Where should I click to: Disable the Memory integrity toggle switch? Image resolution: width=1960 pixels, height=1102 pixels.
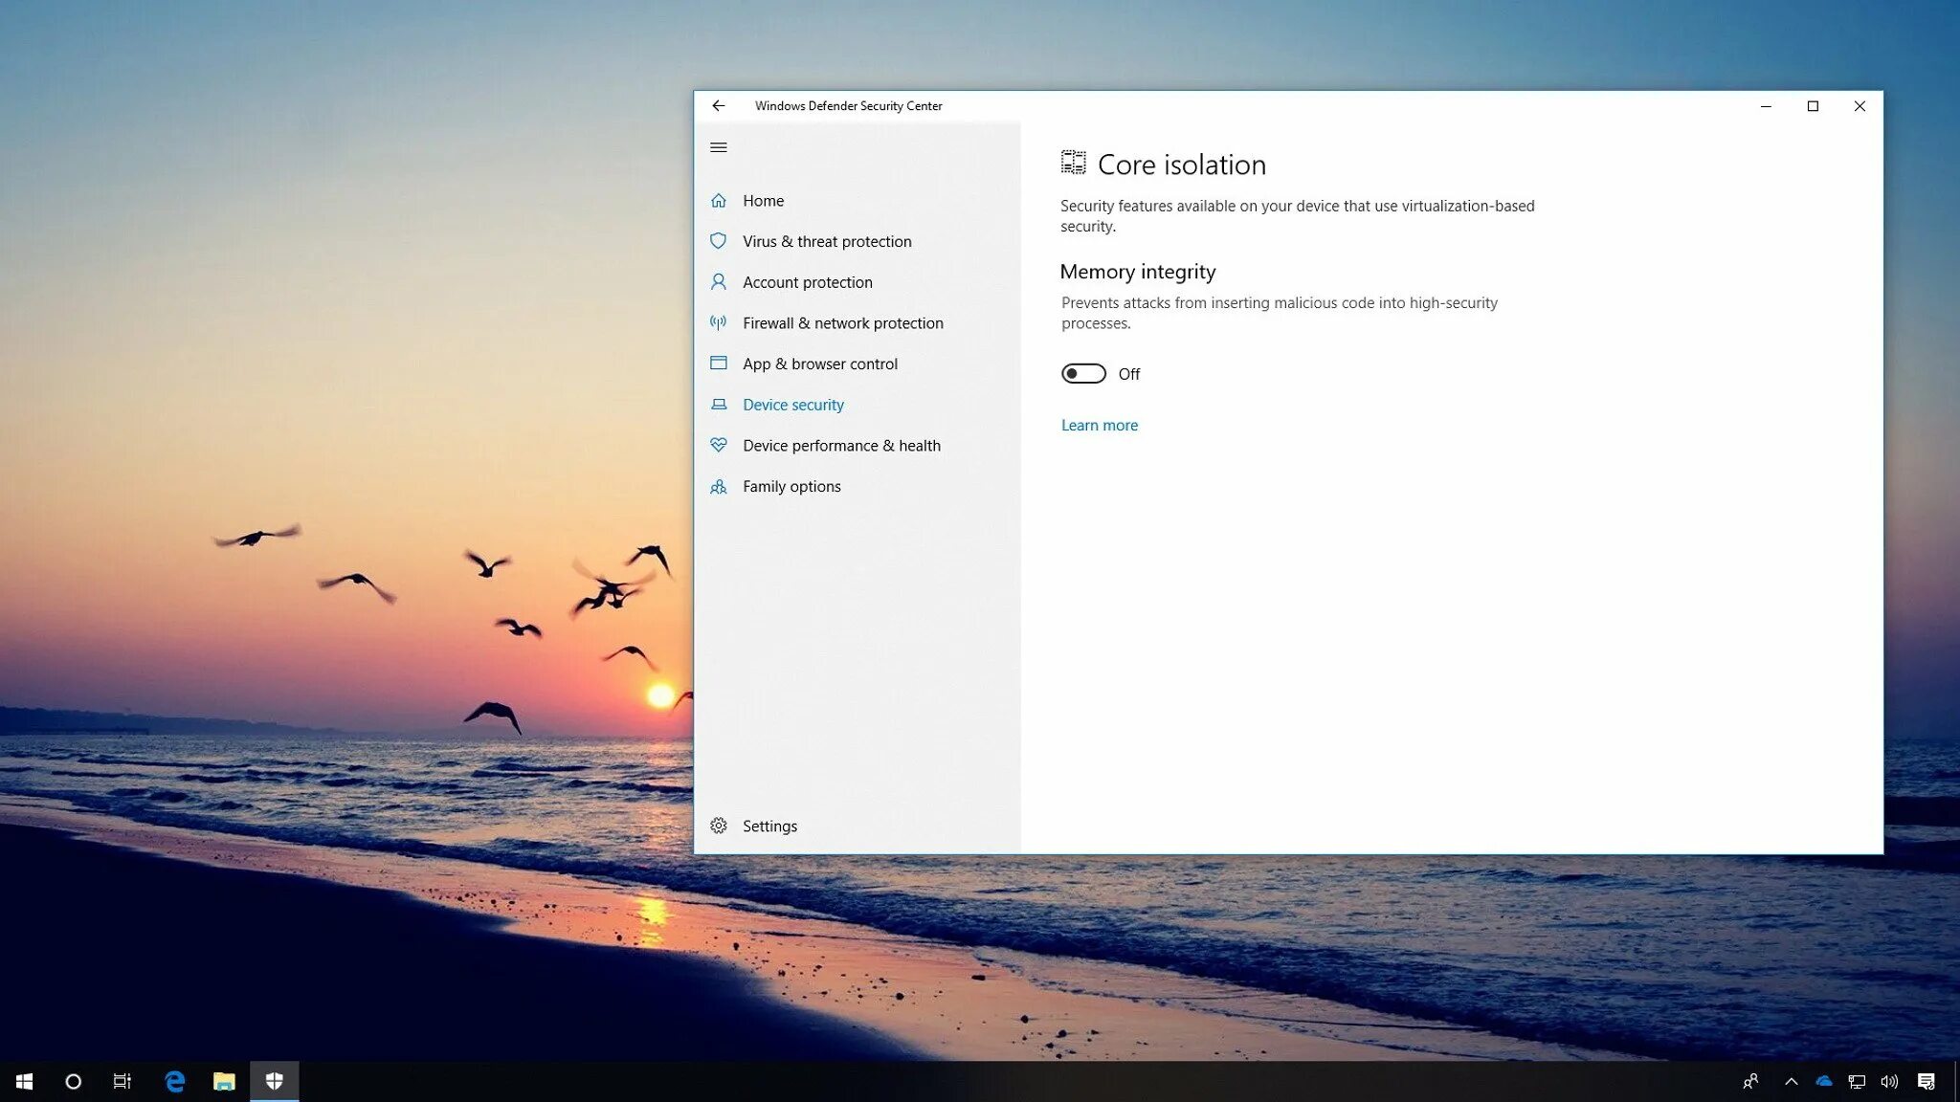(1083, 373)
